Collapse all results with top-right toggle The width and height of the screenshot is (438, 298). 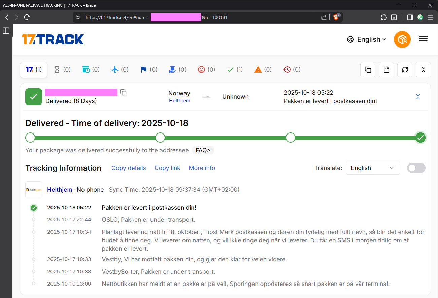(x=423, y=70)
